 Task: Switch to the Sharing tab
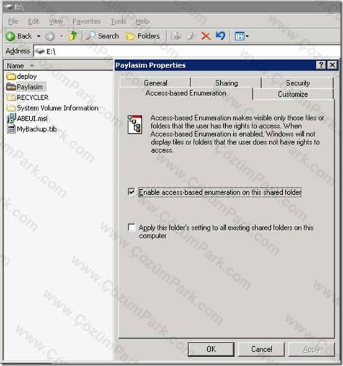[226, 83]
